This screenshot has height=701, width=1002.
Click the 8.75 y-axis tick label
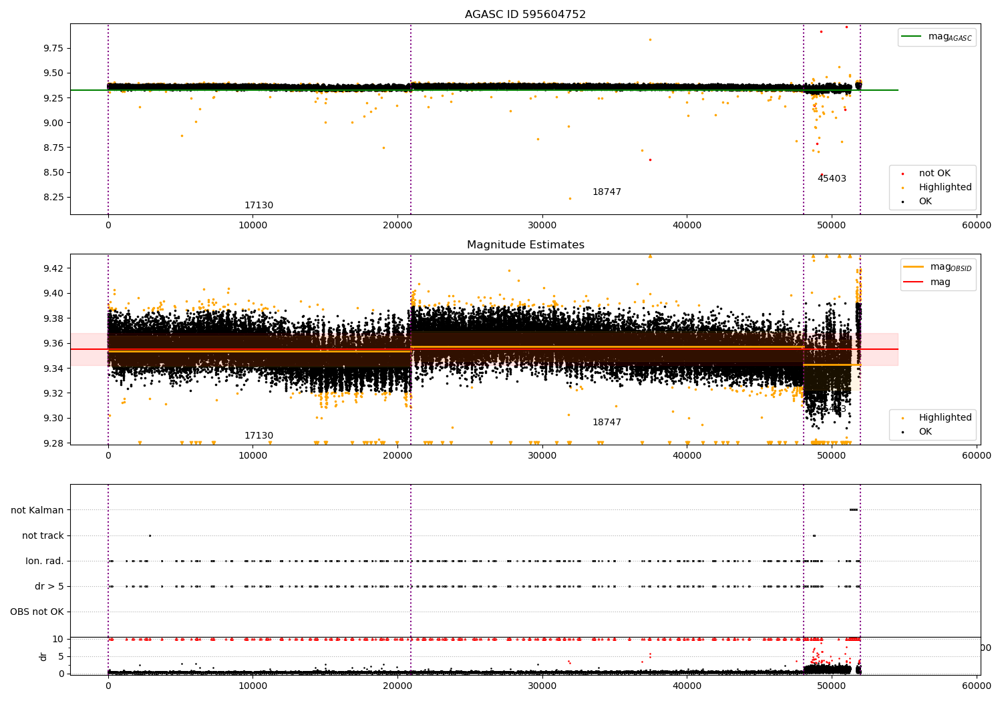click(53, 148)
